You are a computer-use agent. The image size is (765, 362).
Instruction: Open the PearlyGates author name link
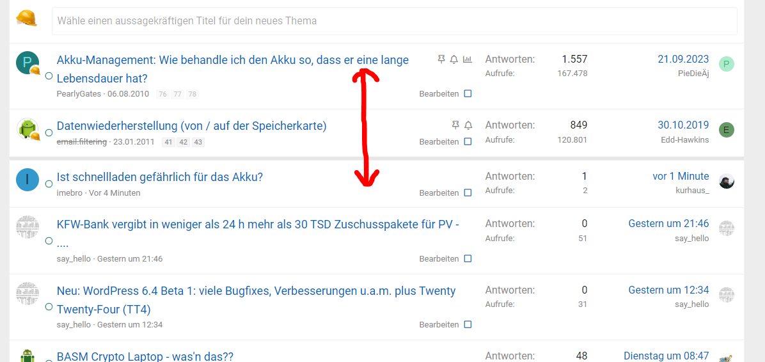(79, 93)
